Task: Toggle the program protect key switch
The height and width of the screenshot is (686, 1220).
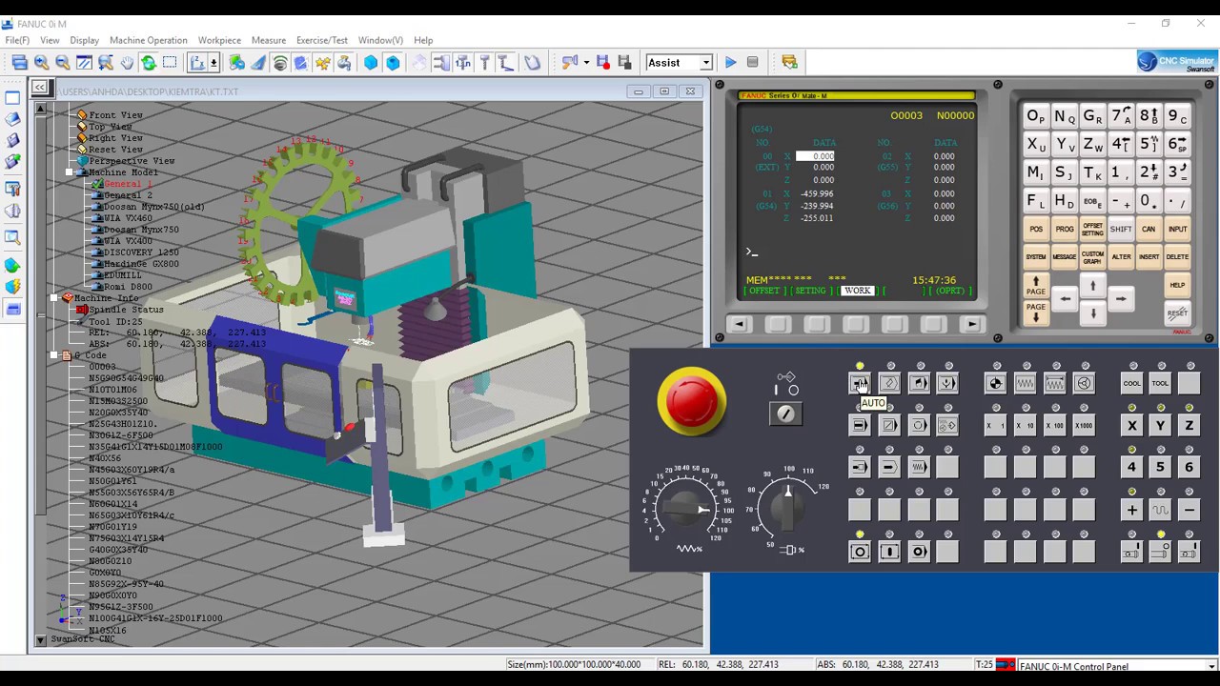Action: 785,413
